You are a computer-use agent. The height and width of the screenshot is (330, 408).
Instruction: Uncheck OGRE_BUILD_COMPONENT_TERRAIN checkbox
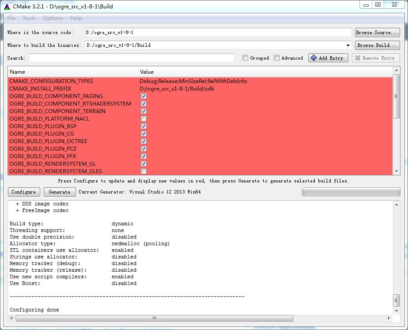144,111
